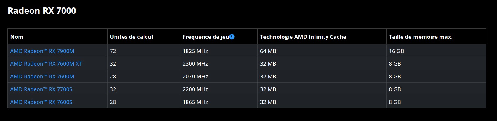This screenshot has width=497, height=121.
Task: Click the info icon beside Fréquence de jeu
Action: coord(232,37)
